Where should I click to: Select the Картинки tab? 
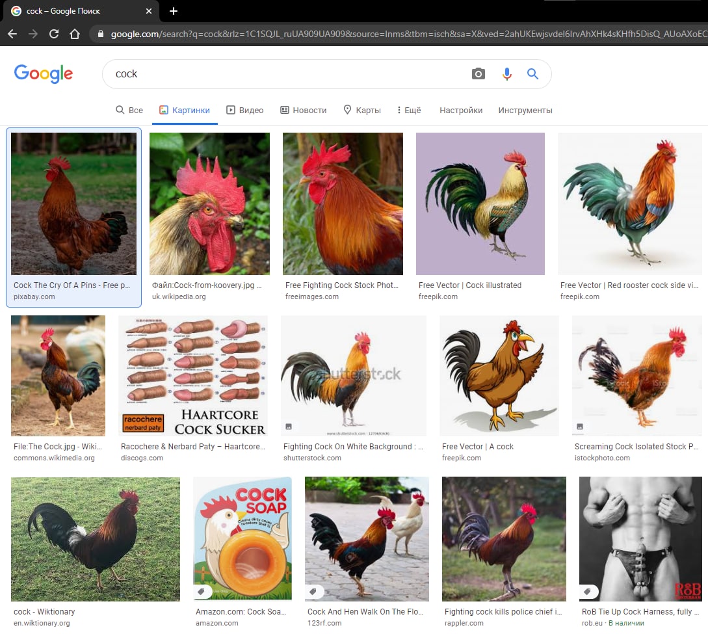tap(185, 110)
